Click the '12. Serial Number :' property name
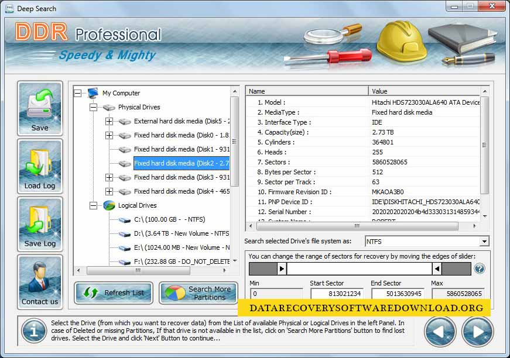 tap(284, 212)
